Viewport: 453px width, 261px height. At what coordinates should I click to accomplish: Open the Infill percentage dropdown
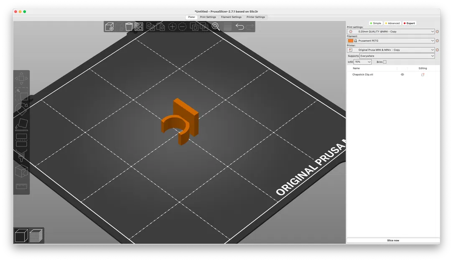tap(363, 62)
